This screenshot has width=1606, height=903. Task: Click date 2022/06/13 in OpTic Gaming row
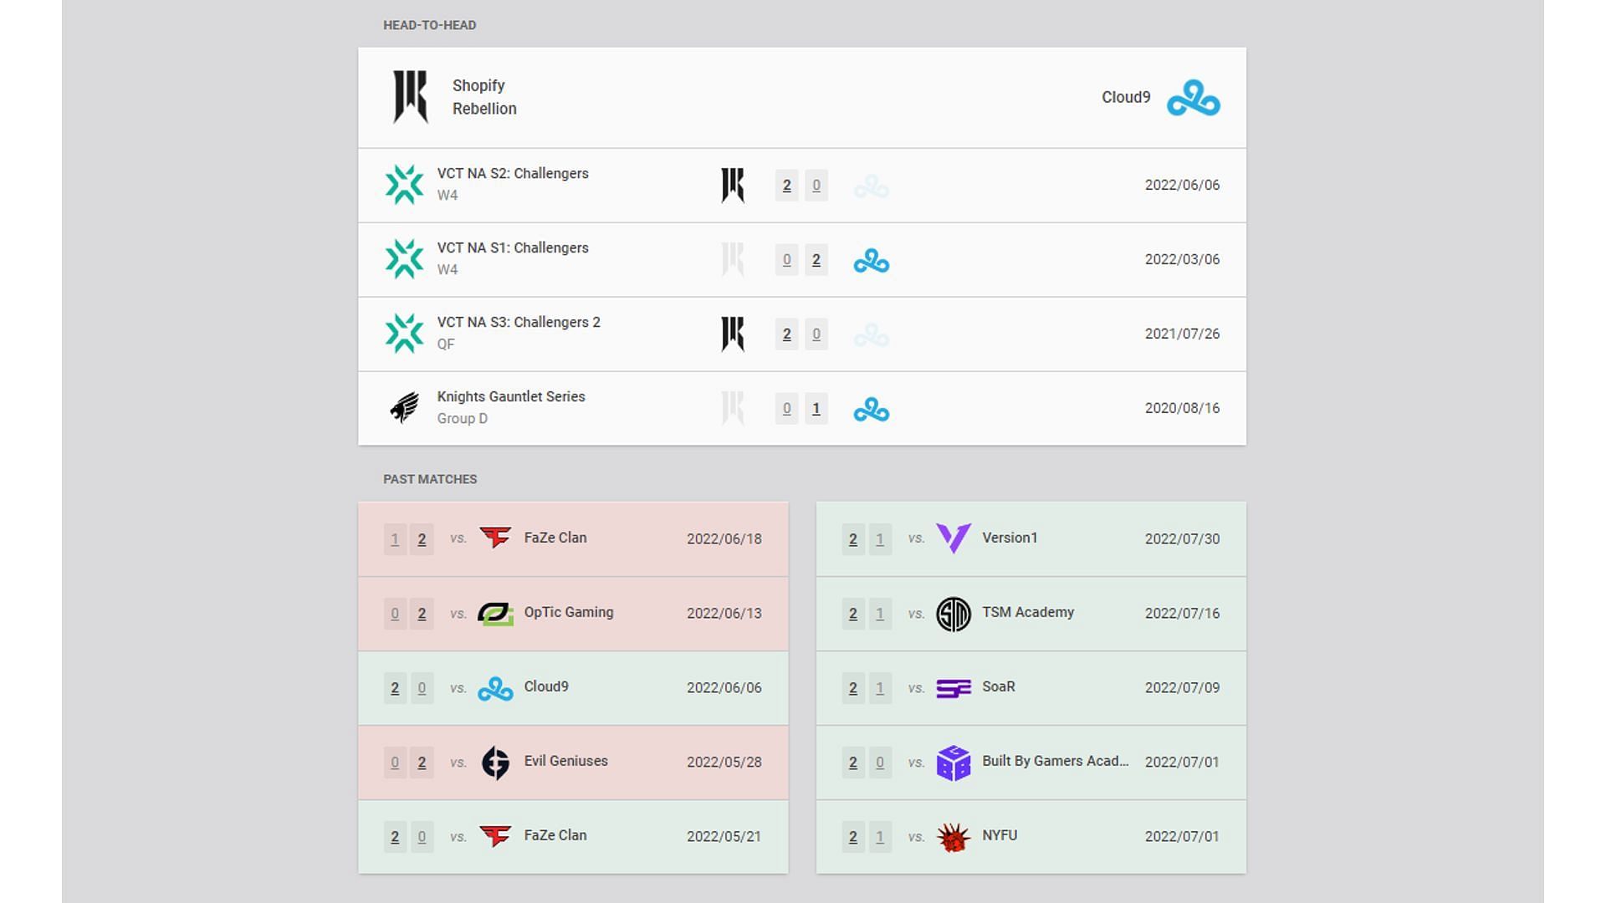[724, 613]
